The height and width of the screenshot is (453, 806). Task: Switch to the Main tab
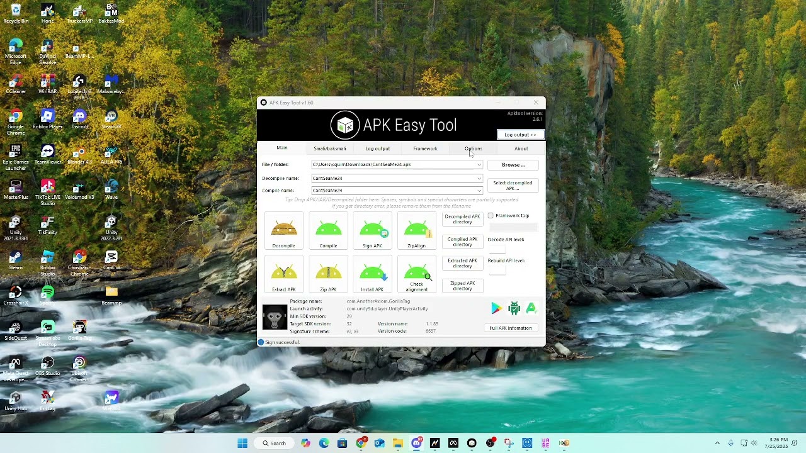[x=281, y=148]
